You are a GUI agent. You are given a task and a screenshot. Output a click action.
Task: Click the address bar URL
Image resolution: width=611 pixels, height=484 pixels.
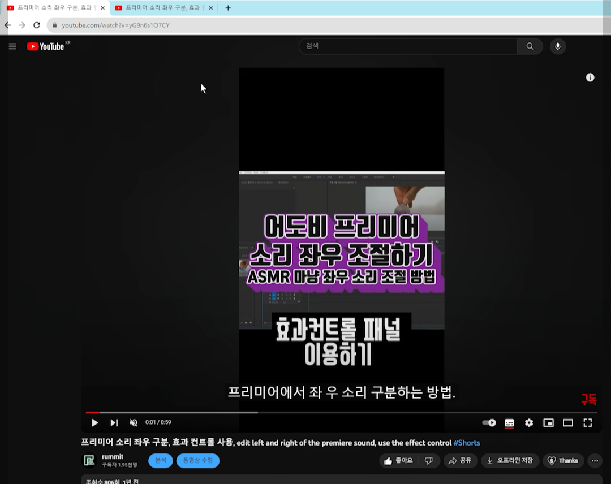116,25
